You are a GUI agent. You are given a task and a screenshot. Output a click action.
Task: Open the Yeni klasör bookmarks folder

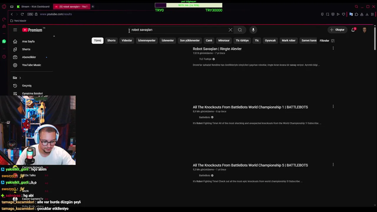(18, 21)
